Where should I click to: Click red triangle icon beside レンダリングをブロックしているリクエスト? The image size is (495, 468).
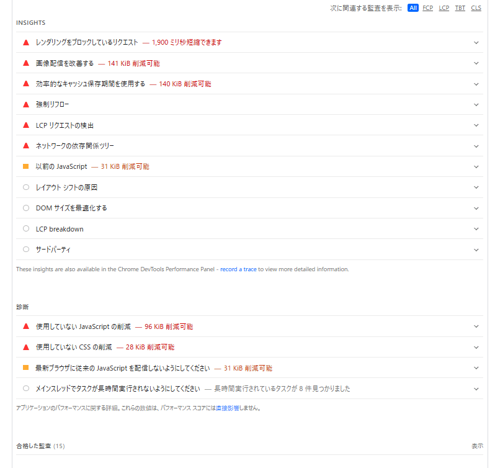[26, 43]
